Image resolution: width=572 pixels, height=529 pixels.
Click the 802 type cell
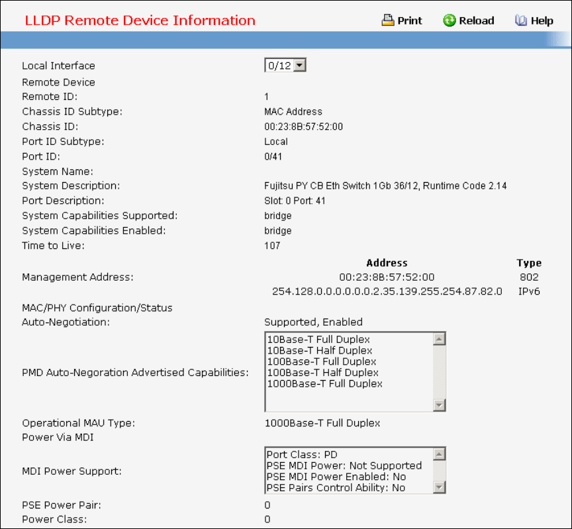point(529,277)
